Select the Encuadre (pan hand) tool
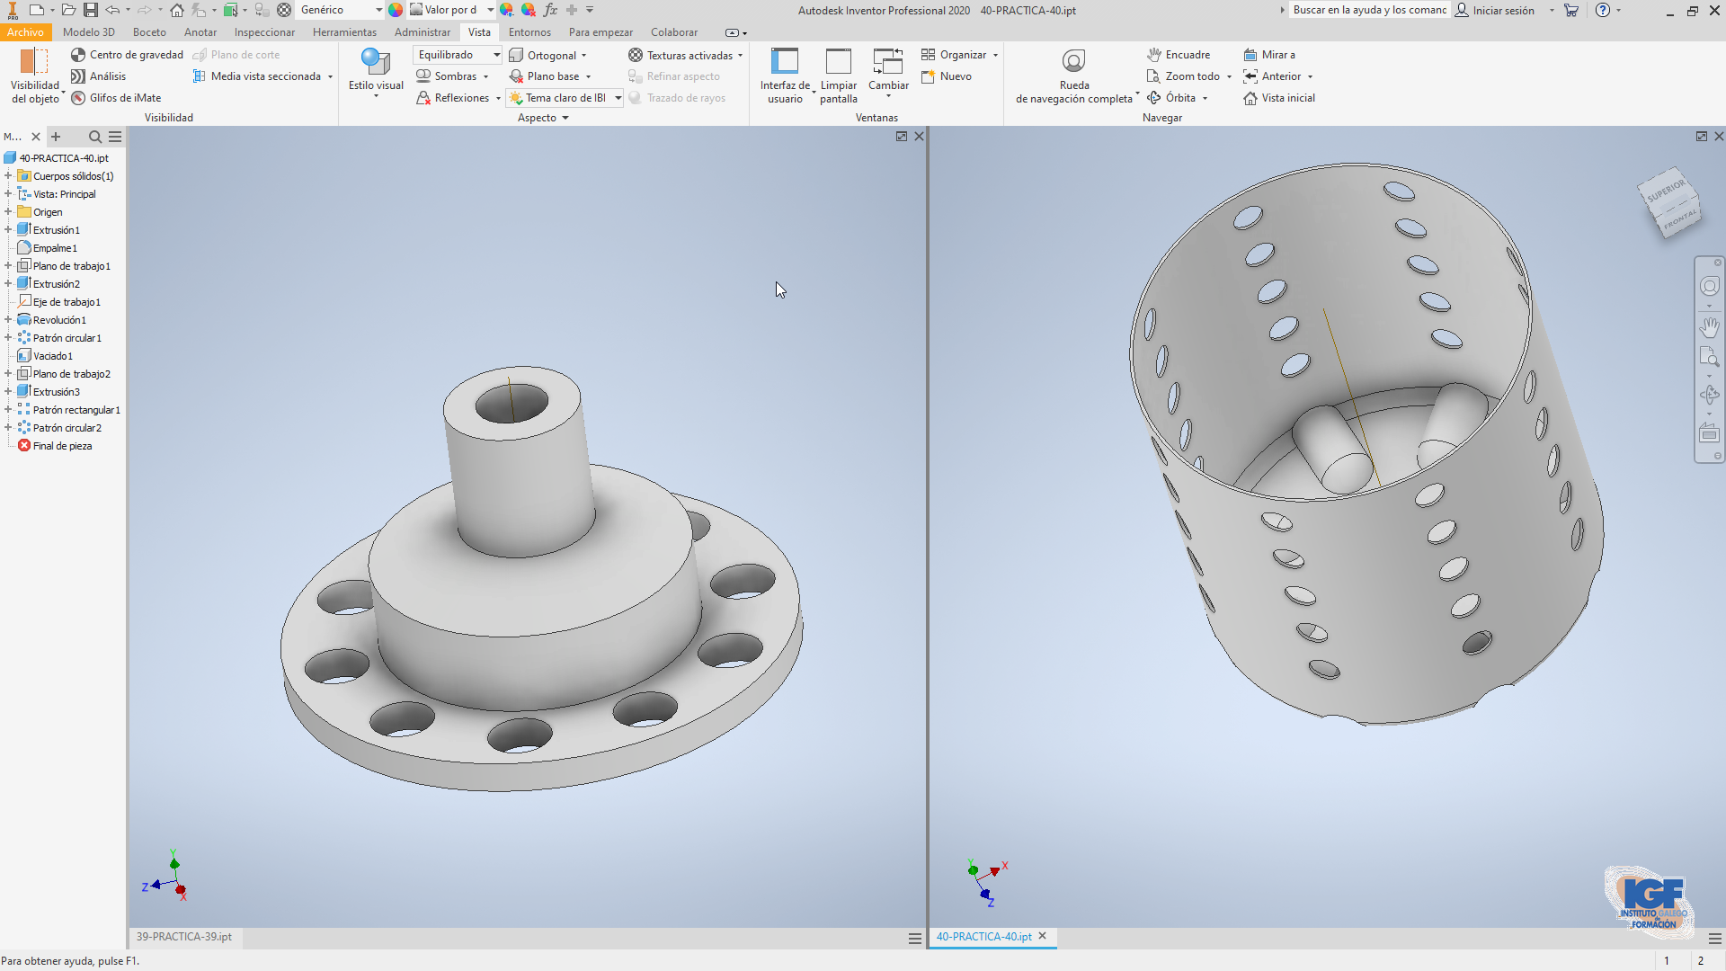The image size is (1726, 971). 1178,54
